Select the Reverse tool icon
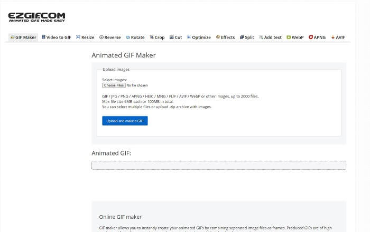 (101, 37)
